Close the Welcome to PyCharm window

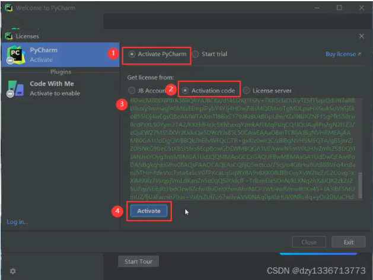click(362, 8)
